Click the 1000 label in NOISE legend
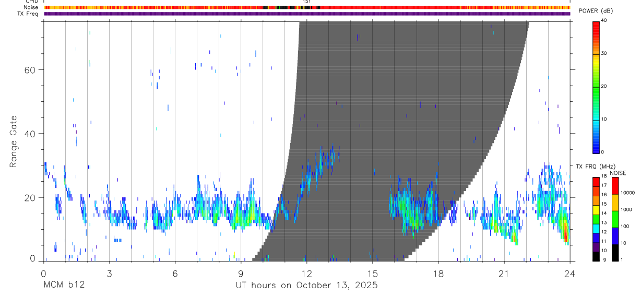The width and height of the screenshot is (641, 296). pyautogui.click(x=626, y=210)
